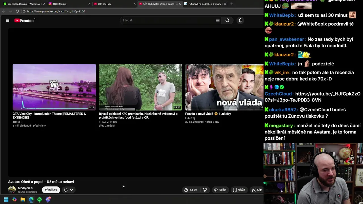Open the Lukefráj channel name
The image size is (363, 204).
point(190,118)
